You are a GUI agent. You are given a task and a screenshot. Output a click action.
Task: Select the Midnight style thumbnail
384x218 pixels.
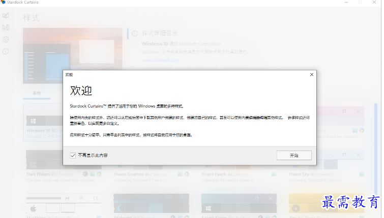coord(152,203)
